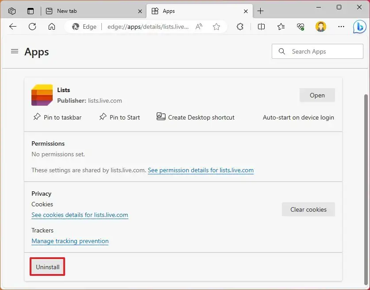Viewport: 370px width, 290px height.
Task: Open cookies details for lists.live.com
Action: tap(80, 215)
